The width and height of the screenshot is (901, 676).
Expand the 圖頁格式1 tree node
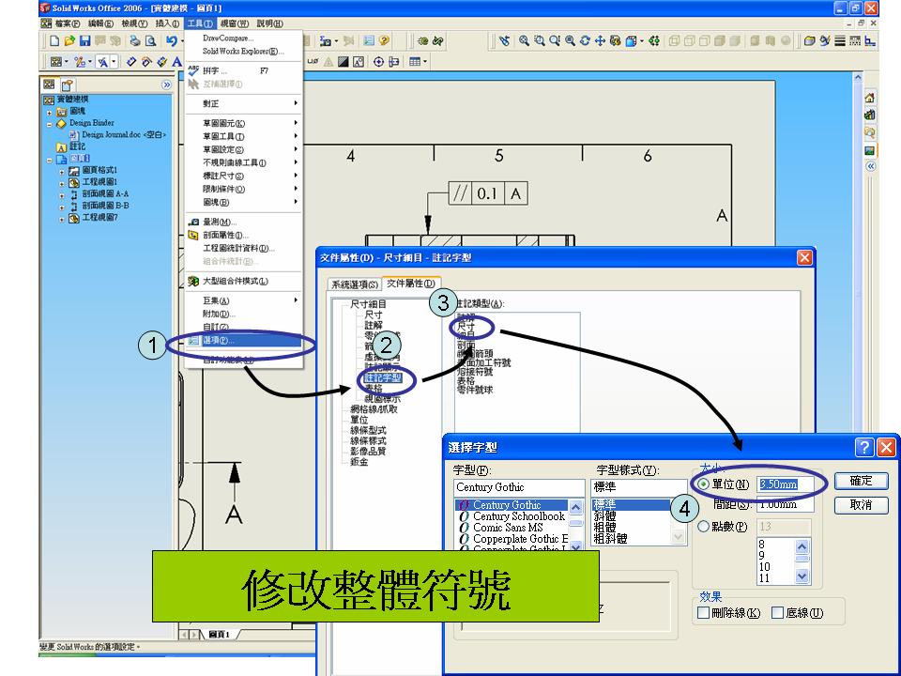pos(62,171)
